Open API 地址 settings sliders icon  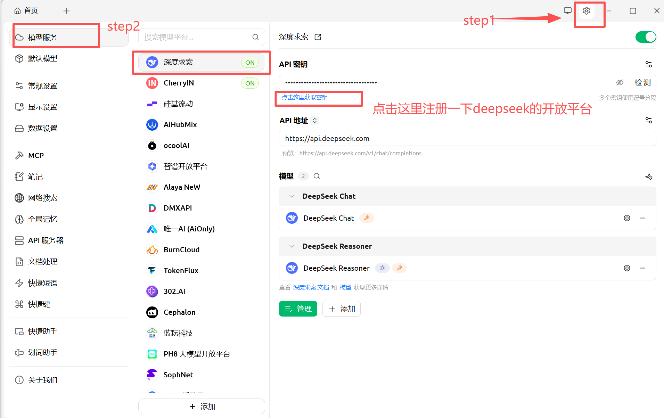click(x=648, y=120)
